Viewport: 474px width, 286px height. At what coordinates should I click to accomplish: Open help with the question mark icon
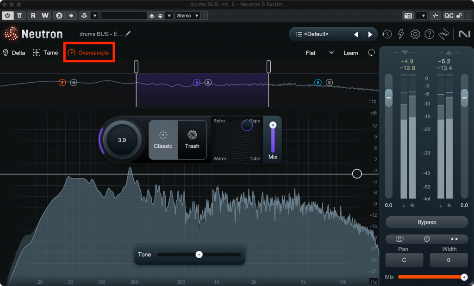(430, 34)
